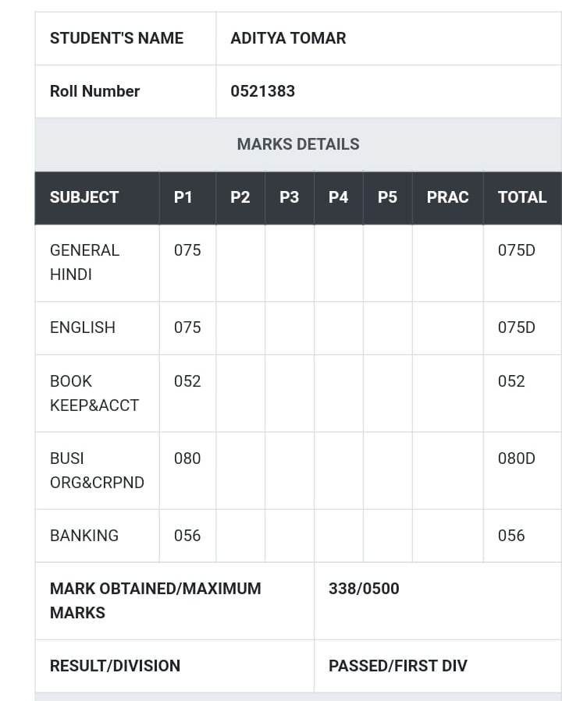
Task: Select the 338/0500 marks obtained value
Action: tap(364, 589)
